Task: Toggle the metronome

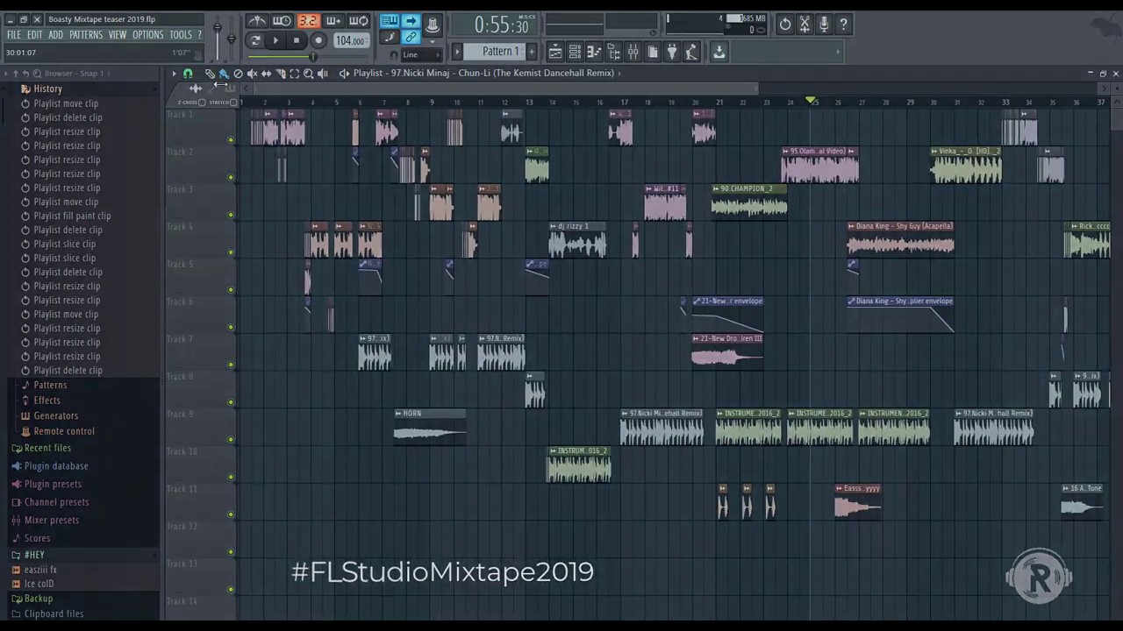Action: coord(257,21)
